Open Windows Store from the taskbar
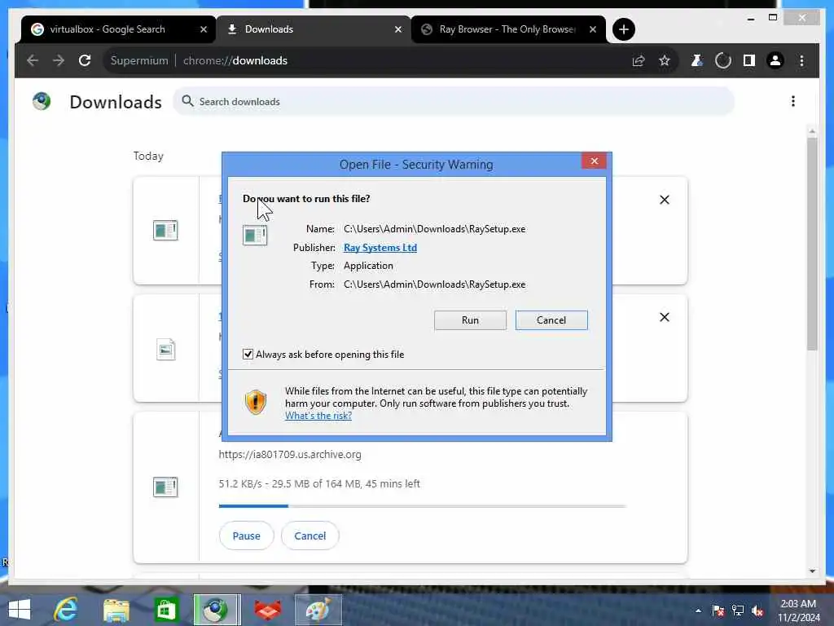The width and height of the screenshot is (834, 626). (x=166, y=610)
